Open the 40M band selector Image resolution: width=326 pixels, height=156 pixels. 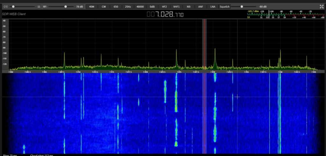click(92, 7)
